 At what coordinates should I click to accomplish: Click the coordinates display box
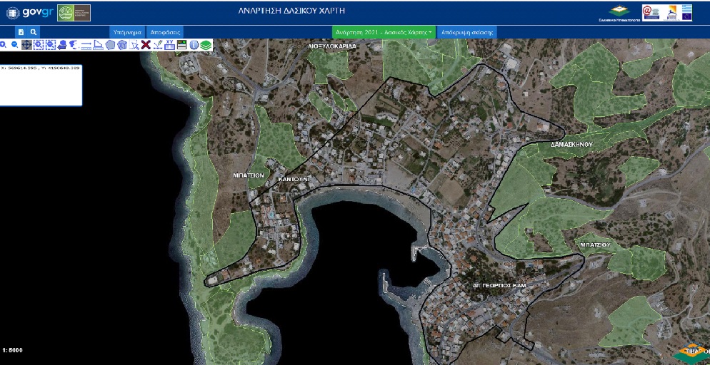[x=41, y=85]
